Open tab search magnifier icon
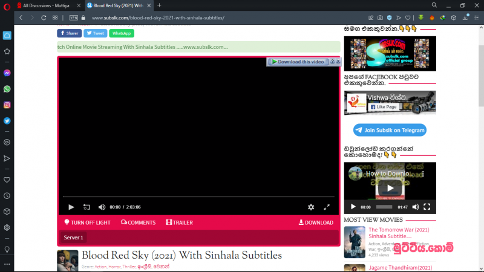This screenshot has width=484, height=272. point(434,5)
